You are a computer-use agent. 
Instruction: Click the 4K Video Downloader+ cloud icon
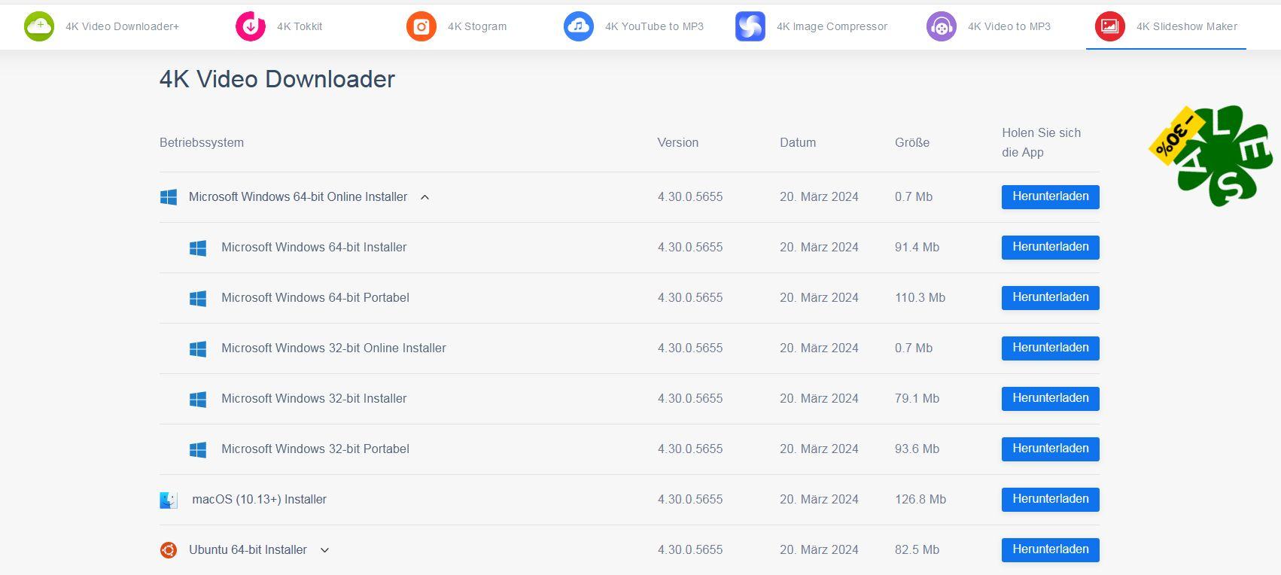point(39,26)
